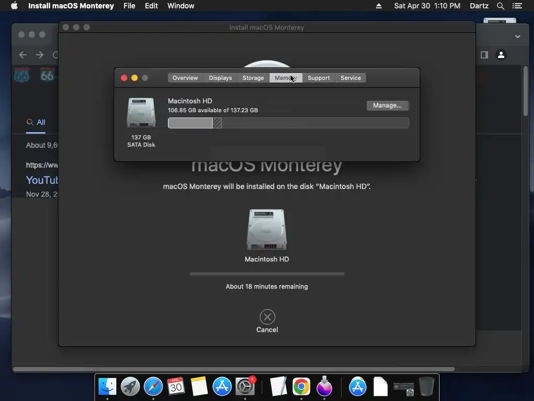Click the storage usage bar

tap(288, 123)
